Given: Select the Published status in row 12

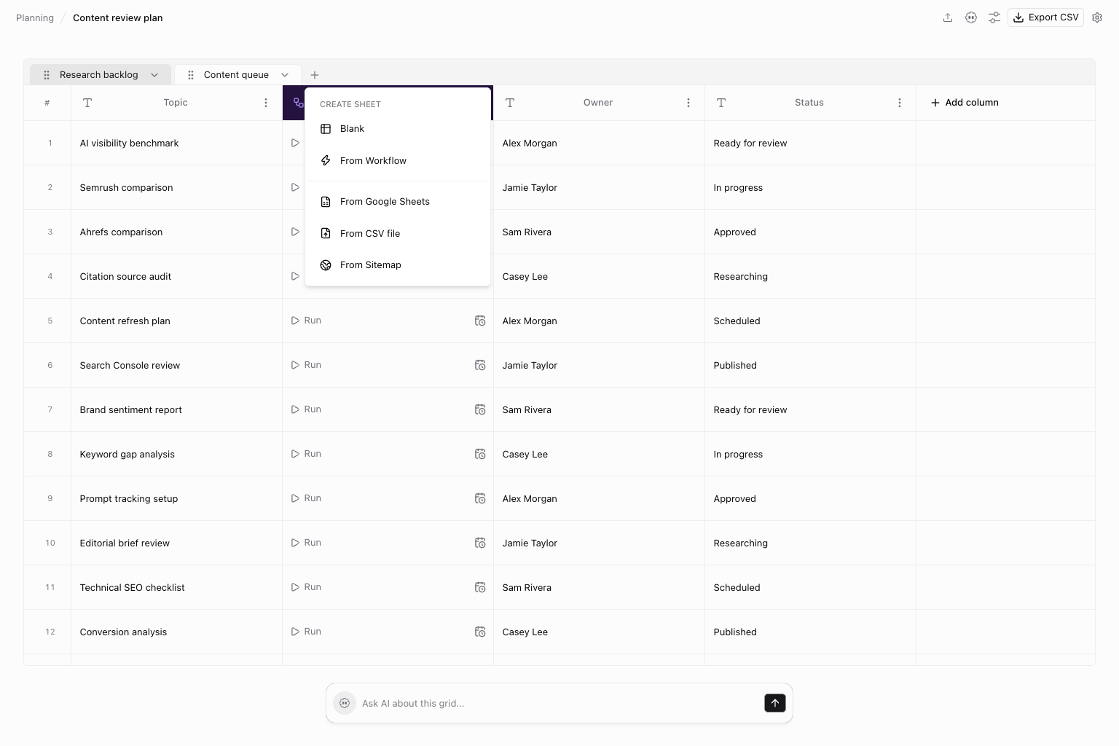Looking at the screenshot, I should (x=810, y=632).
